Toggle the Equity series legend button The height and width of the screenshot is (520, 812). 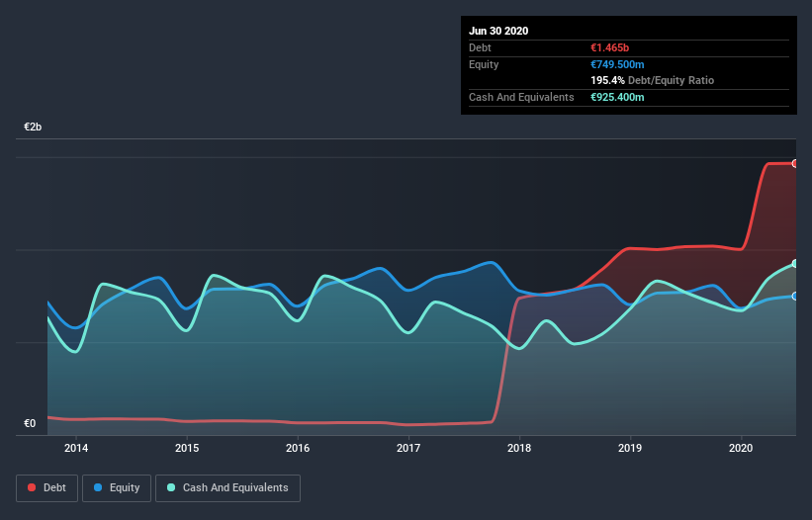point(117,488)
